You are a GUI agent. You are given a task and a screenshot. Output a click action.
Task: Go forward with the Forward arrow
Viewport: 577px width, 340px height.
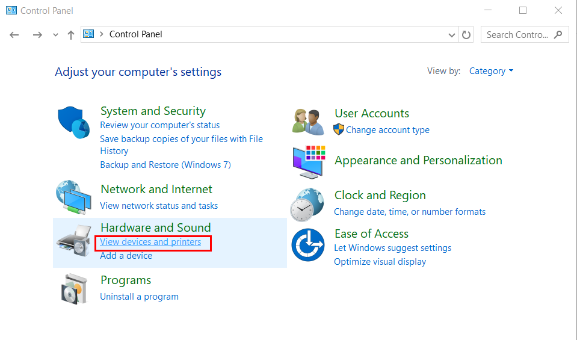pyautogui.click(x=37, y=35)
